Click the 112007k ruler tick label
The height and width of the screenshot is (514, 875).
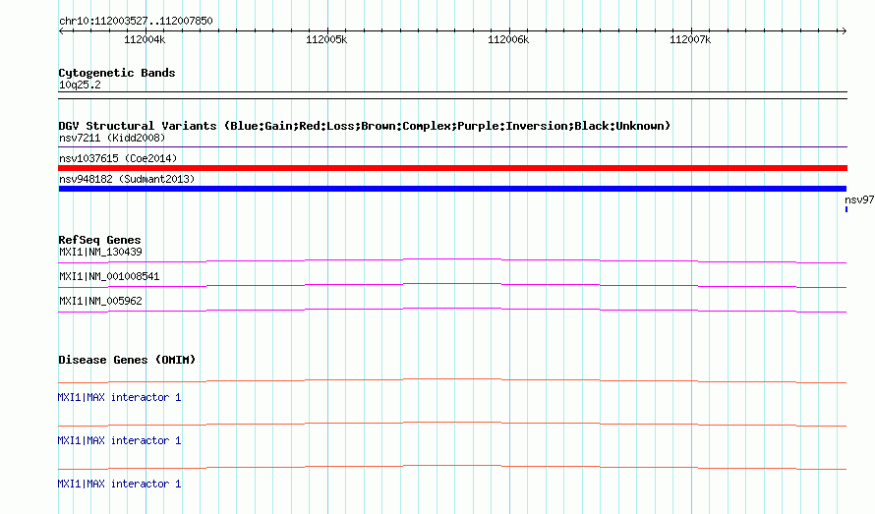(690, 39)
